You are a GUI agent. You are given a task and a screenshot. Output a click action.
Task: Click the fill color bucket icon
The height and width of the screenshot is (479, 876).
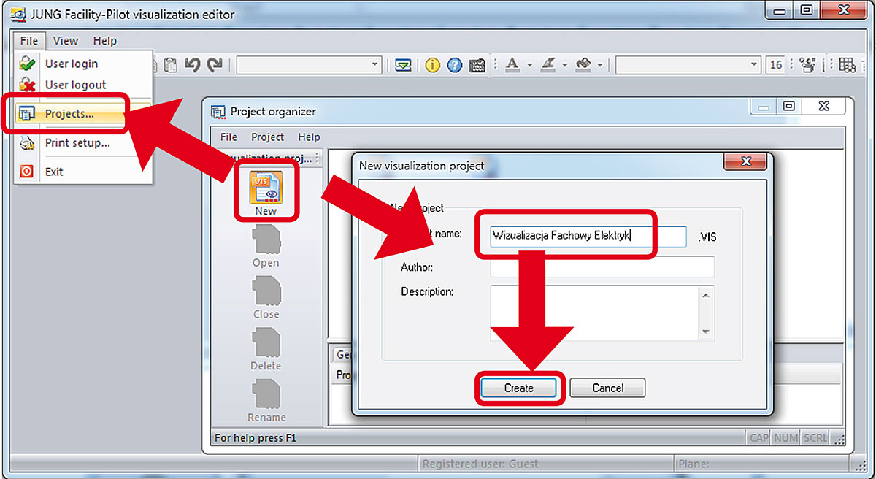point(583,65)
